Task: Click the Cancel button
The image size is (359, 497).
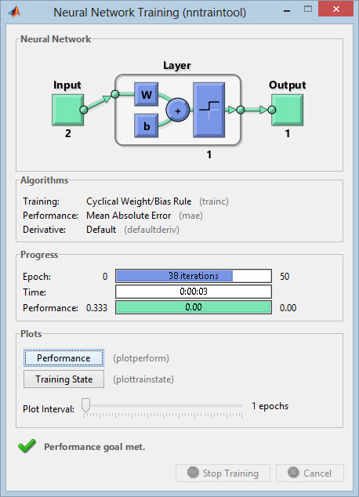Action: [x=310, y=473]
